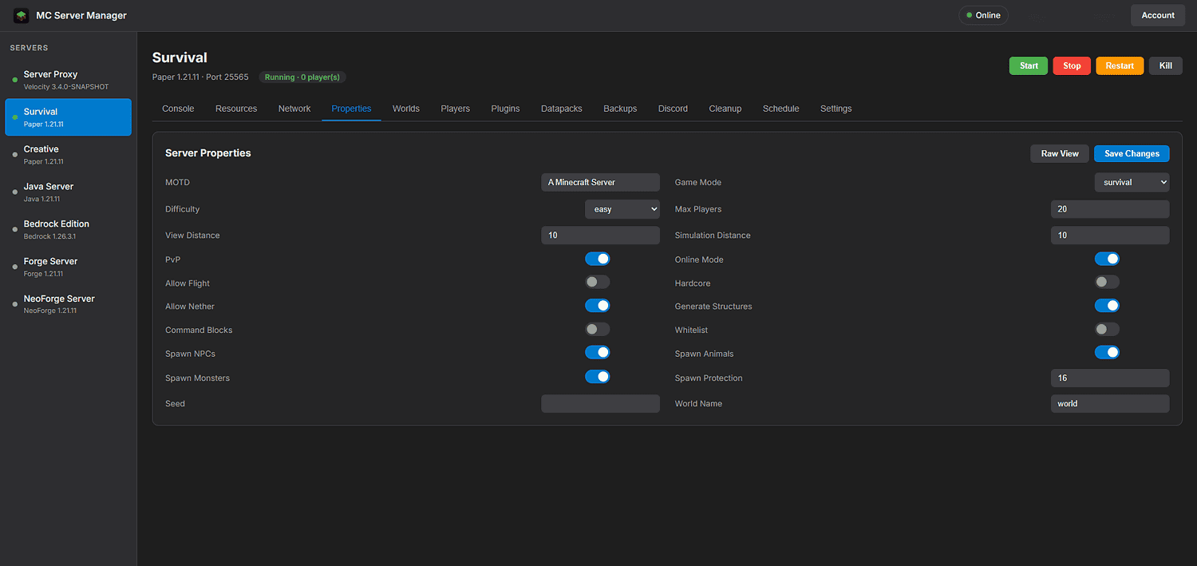Click the Spawn Protection field
Image resolution: width=1197 pixels, height=566 pixels.
(x=1110, y=378)
